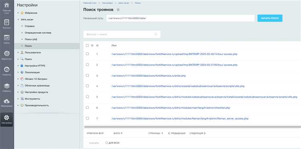Select the Настройки gear sidebar icon
Viewport: 301px width, 149px height.
click(7, 118)
